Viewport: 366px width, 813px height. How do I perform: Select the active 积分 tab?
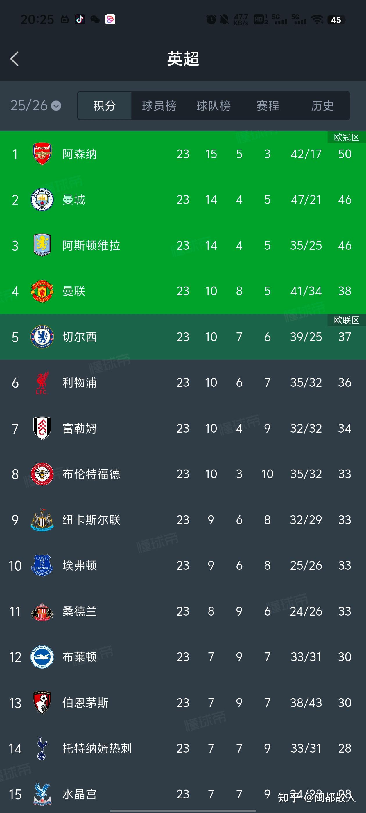[x=105, y=106]
